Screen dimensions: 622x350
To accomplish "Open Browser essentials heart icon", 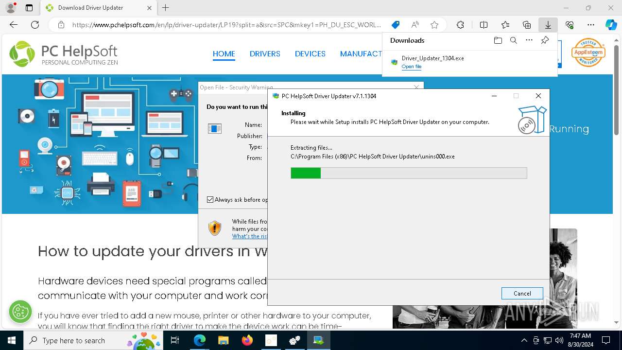I will (570, 25).
